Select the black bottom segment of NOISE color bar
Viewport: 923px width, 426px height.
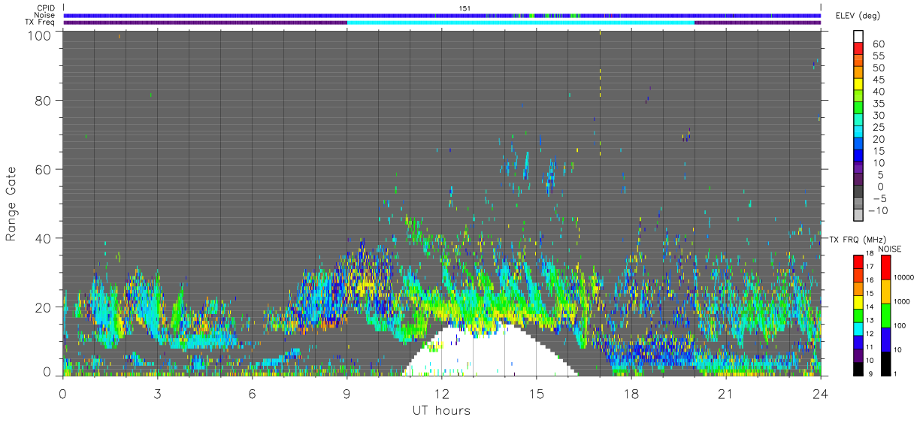point(885,362)
